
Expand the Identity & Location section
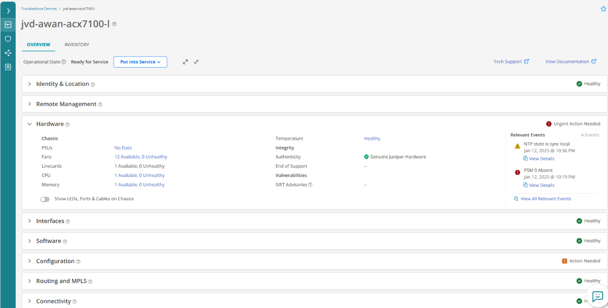click(30, 84)
